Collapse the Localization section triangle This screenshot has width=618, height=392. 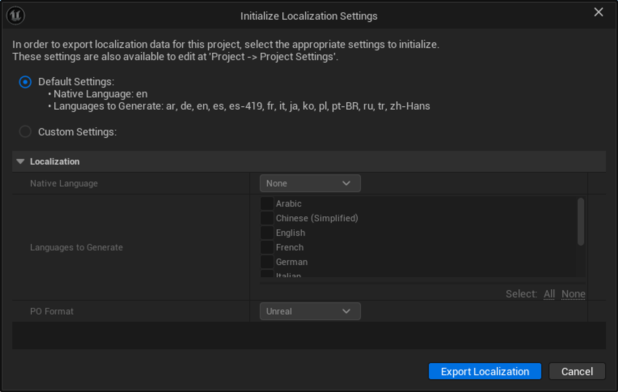tap(21, 162)
